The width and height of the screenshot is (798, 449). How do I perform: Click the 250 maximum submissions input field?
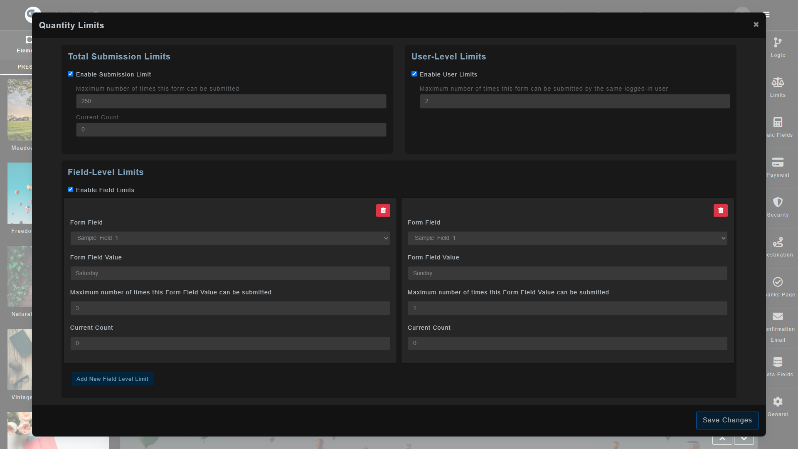click(x=231, y=101)
